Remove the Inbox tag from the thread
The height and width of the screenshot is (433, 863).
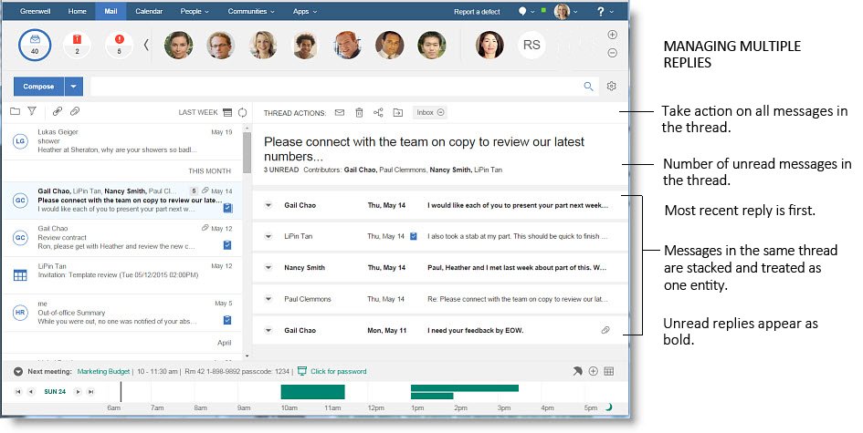pos(440,113)
